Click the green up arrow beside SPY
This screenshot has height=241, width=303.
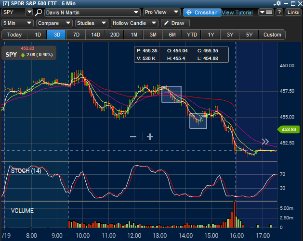point(23,55)
